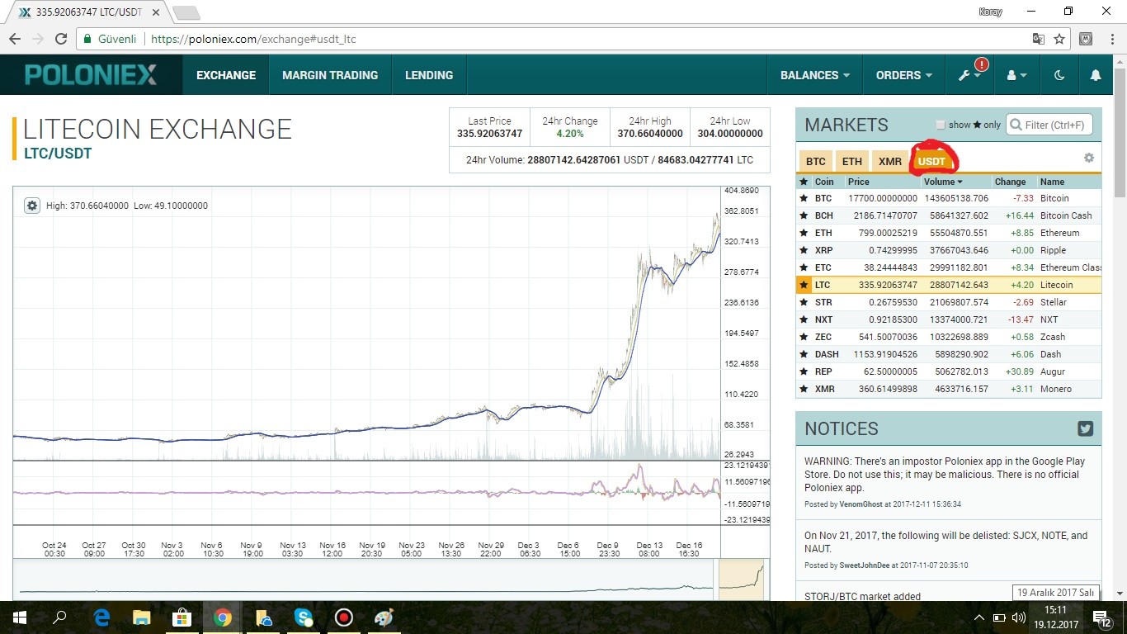
Task: Click the browser address bar URL
Action: coord(254,39)
